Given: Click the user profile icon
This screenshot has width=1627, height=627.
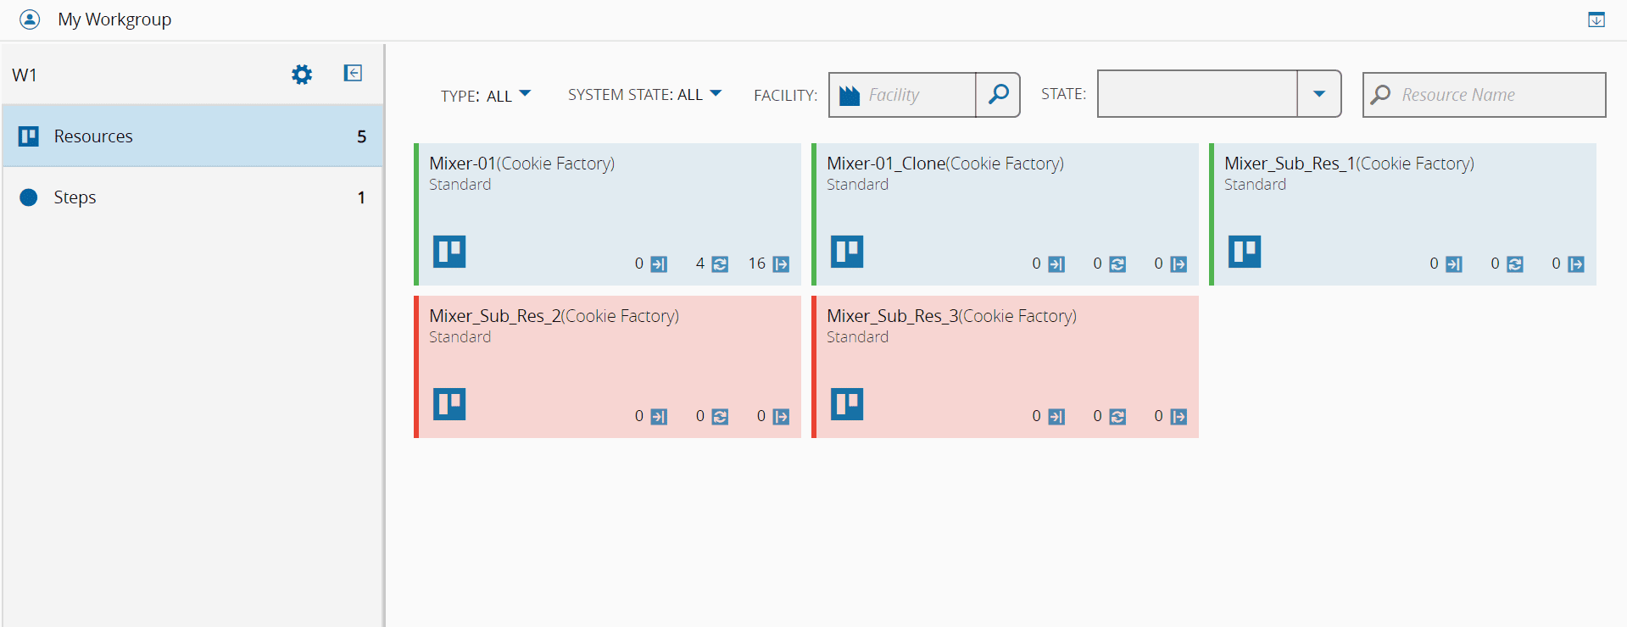Looking at the screenshot, I should coord(30,19).
